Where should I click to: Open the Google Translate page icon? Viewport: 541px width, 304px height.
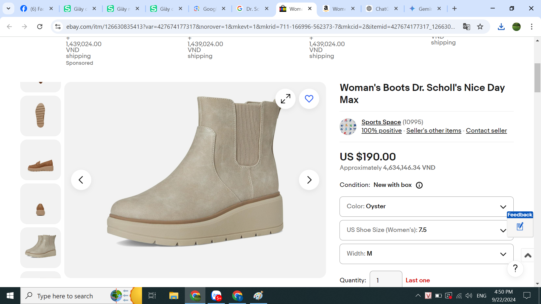tap(466, 26)
